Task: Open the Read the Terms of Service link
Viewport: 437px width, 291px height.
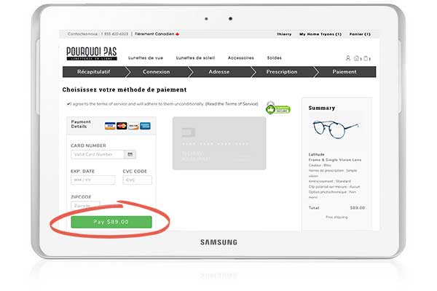Action: pyautogui.click(x=232, y=104)
